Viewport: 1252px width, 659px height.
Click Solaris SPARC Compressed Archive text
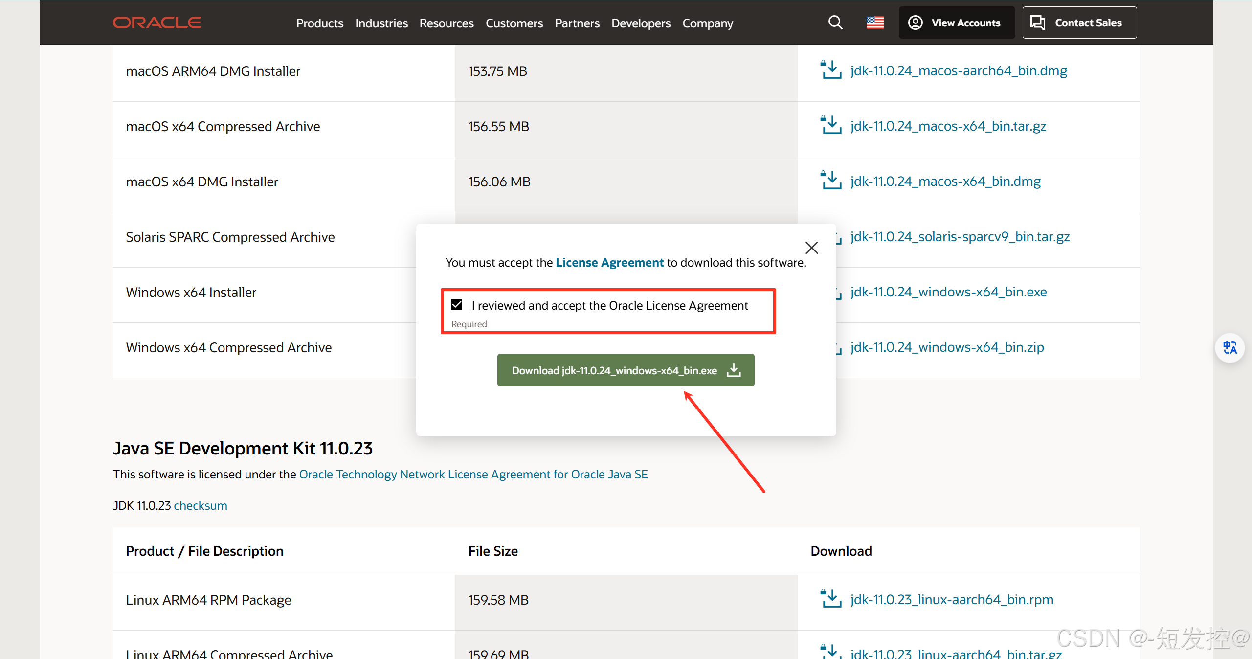[230, 237]
